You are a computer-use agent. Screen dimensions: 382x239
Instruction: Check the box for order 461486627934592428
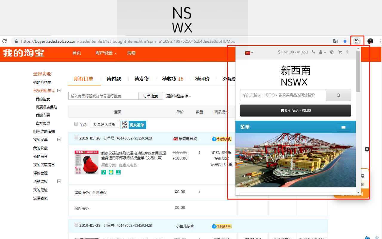coord(76,225)
